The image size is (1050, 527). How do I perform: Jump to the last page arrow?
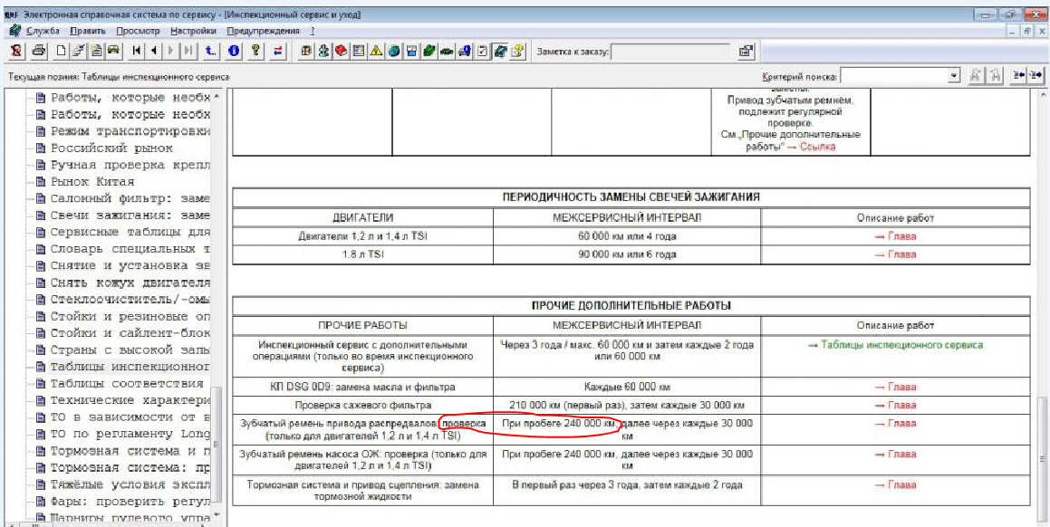pyautogui.click(x=188, y=52)
